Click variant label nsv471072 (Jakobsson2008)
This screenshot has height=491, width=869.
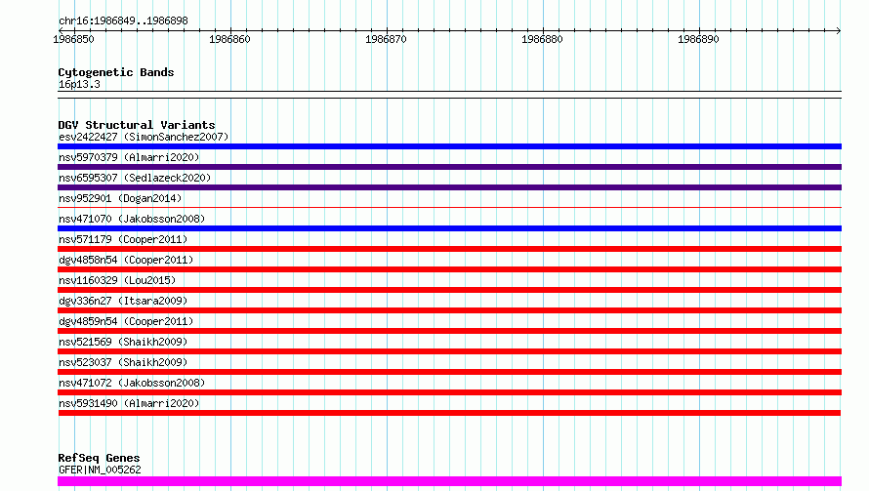click(132, 383)
